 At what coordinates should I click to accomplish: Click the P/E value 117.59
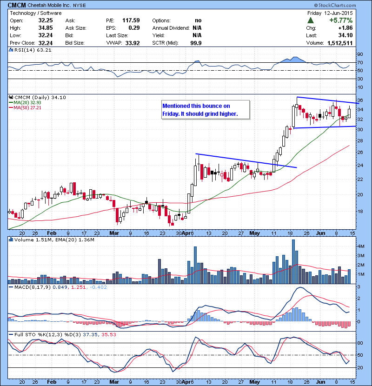point(131,20)
